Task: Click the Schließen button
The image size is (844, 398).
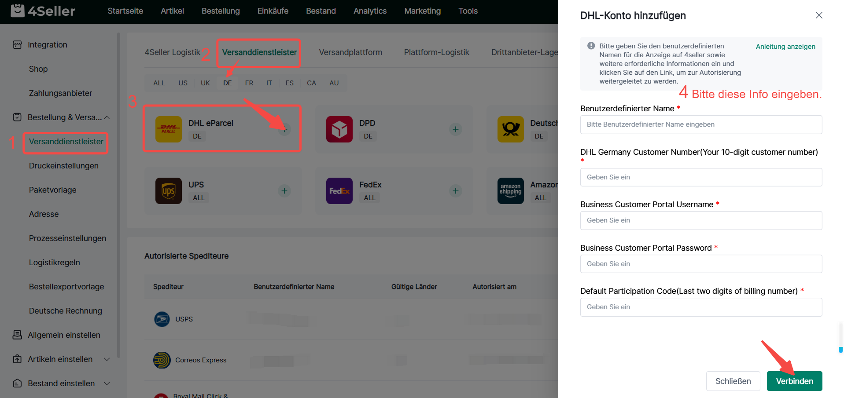Action: point(733,381)
